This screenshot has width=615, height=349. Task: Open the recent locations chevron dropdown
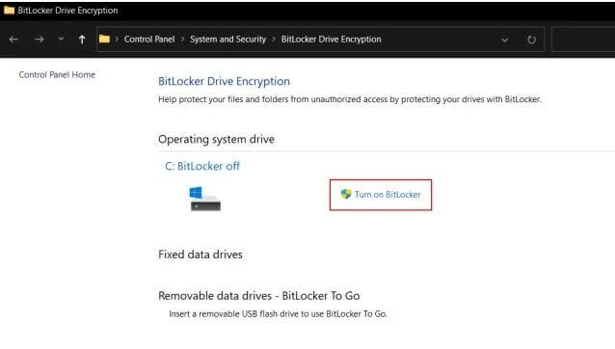click(61, 39)
